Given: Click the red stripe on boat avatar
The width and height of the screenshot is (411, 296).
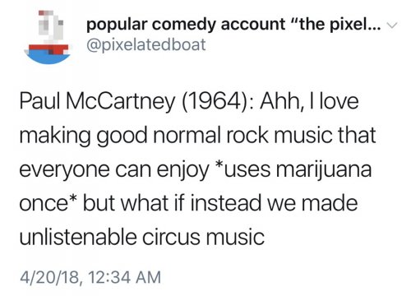Looking at the screenshot, I should [x=48, y=48].
